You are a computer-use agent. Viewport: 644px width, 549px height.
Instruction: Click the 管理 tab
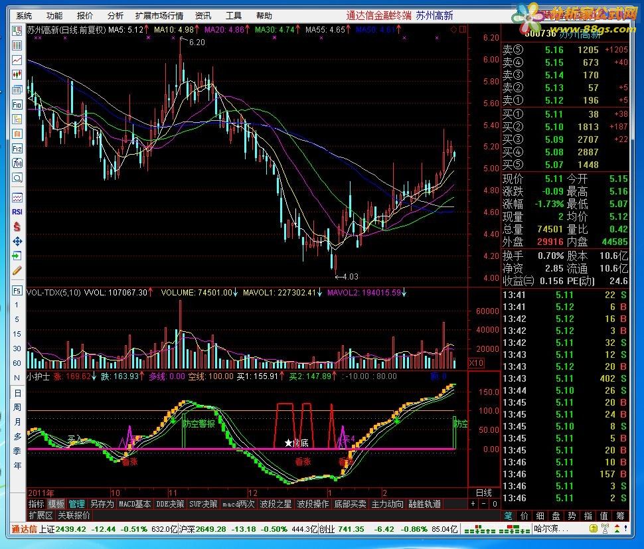coord(77,504)
